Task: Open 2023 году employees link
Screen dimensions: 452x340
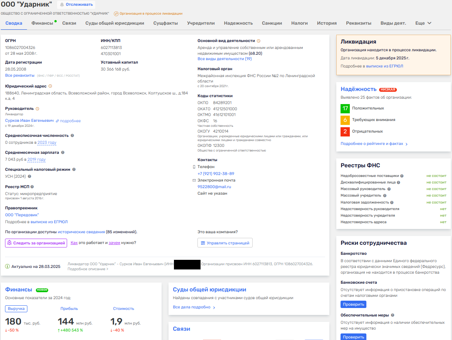Action: tap(47, 143)
